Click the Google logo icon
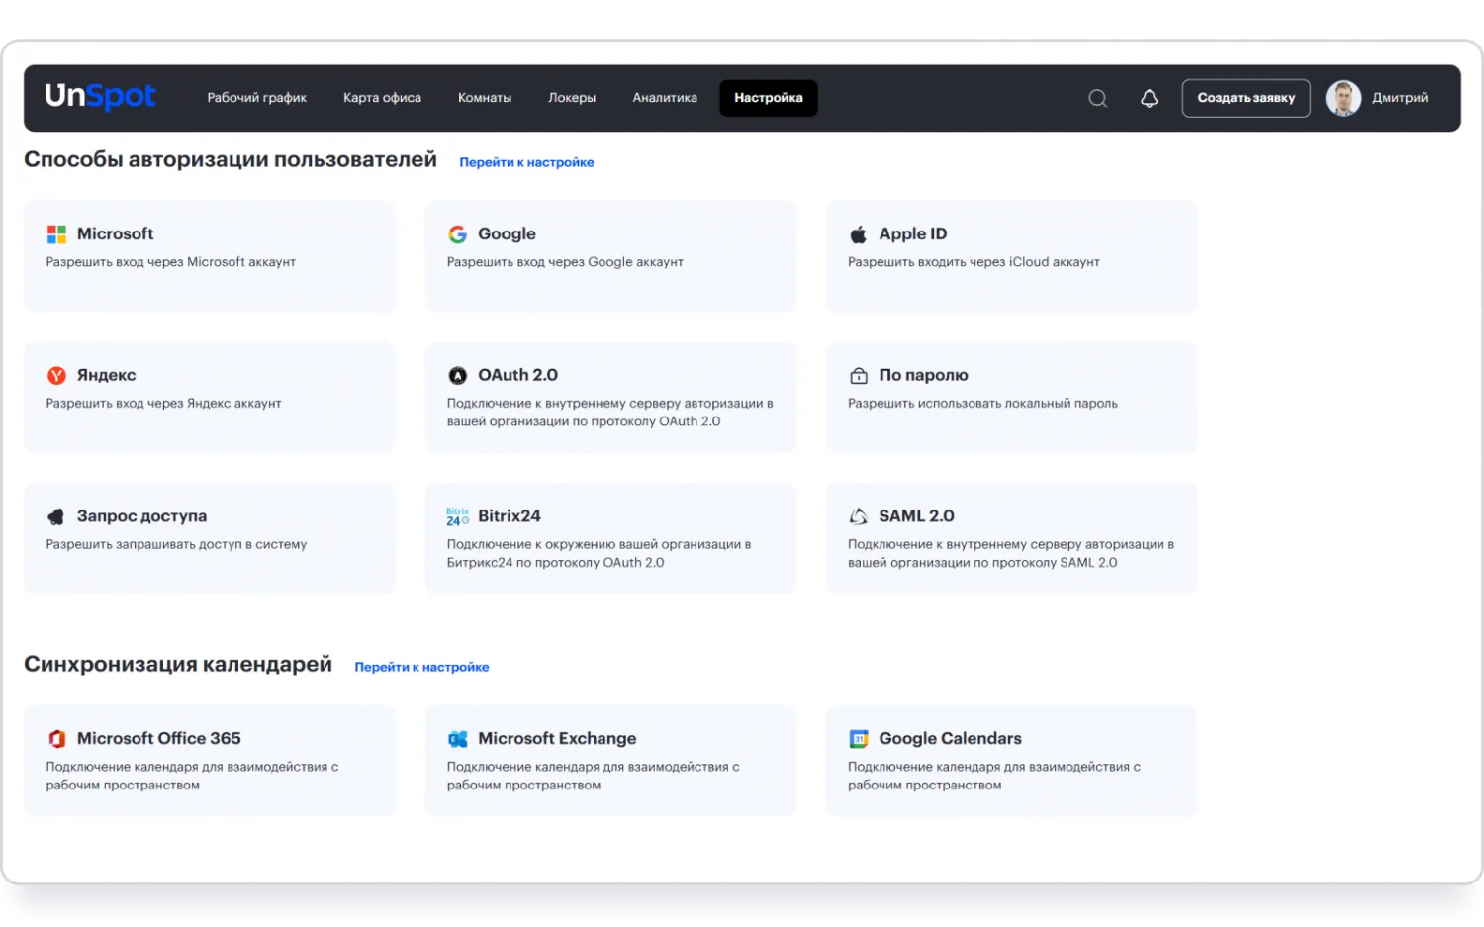 point(457,234)
